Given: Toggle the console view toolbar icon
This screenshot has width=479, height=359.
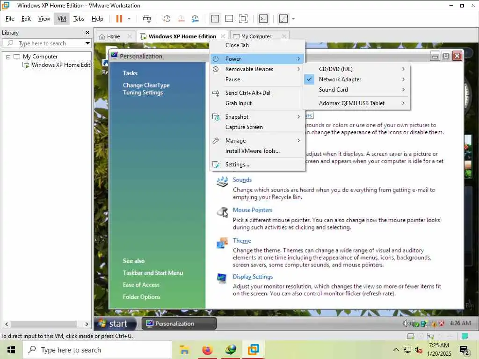Looking at the screenshot, I should point(263,19).
